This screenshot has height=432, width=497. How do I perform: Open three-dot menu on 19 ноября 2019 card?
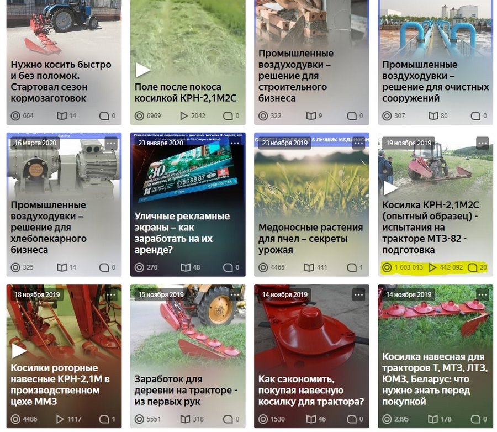click(483, 143)
